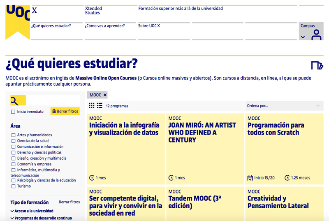Image resolution: width=329 pixels, height=221 pixels.
Task: Open the Campus user profile icon
Action: coord(316,35)
